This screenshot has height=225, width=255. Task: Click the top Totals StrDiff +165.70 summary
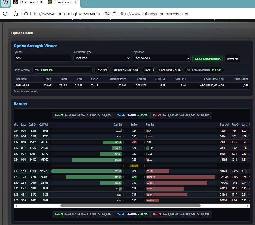(x=132, y=115)
